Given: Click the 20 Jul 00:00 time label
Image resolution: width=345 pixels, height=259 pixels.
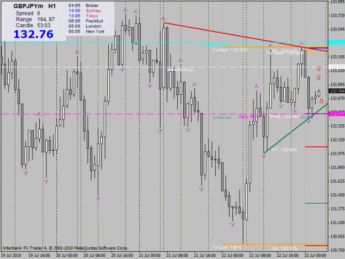Looking at the screenshot, I should coord(67,255).
